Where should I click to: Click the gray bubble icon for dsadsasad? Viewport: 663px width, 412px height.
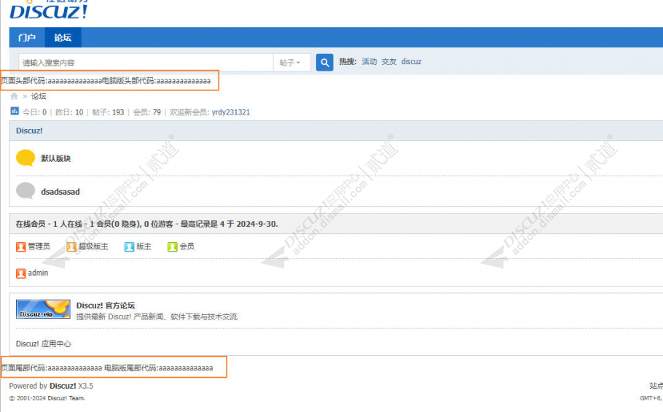pos(25,190)
